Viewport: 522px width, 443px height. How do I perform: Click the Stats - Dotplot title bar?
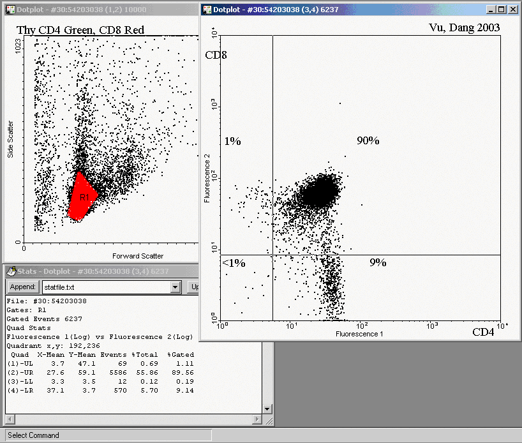point(96,271)
